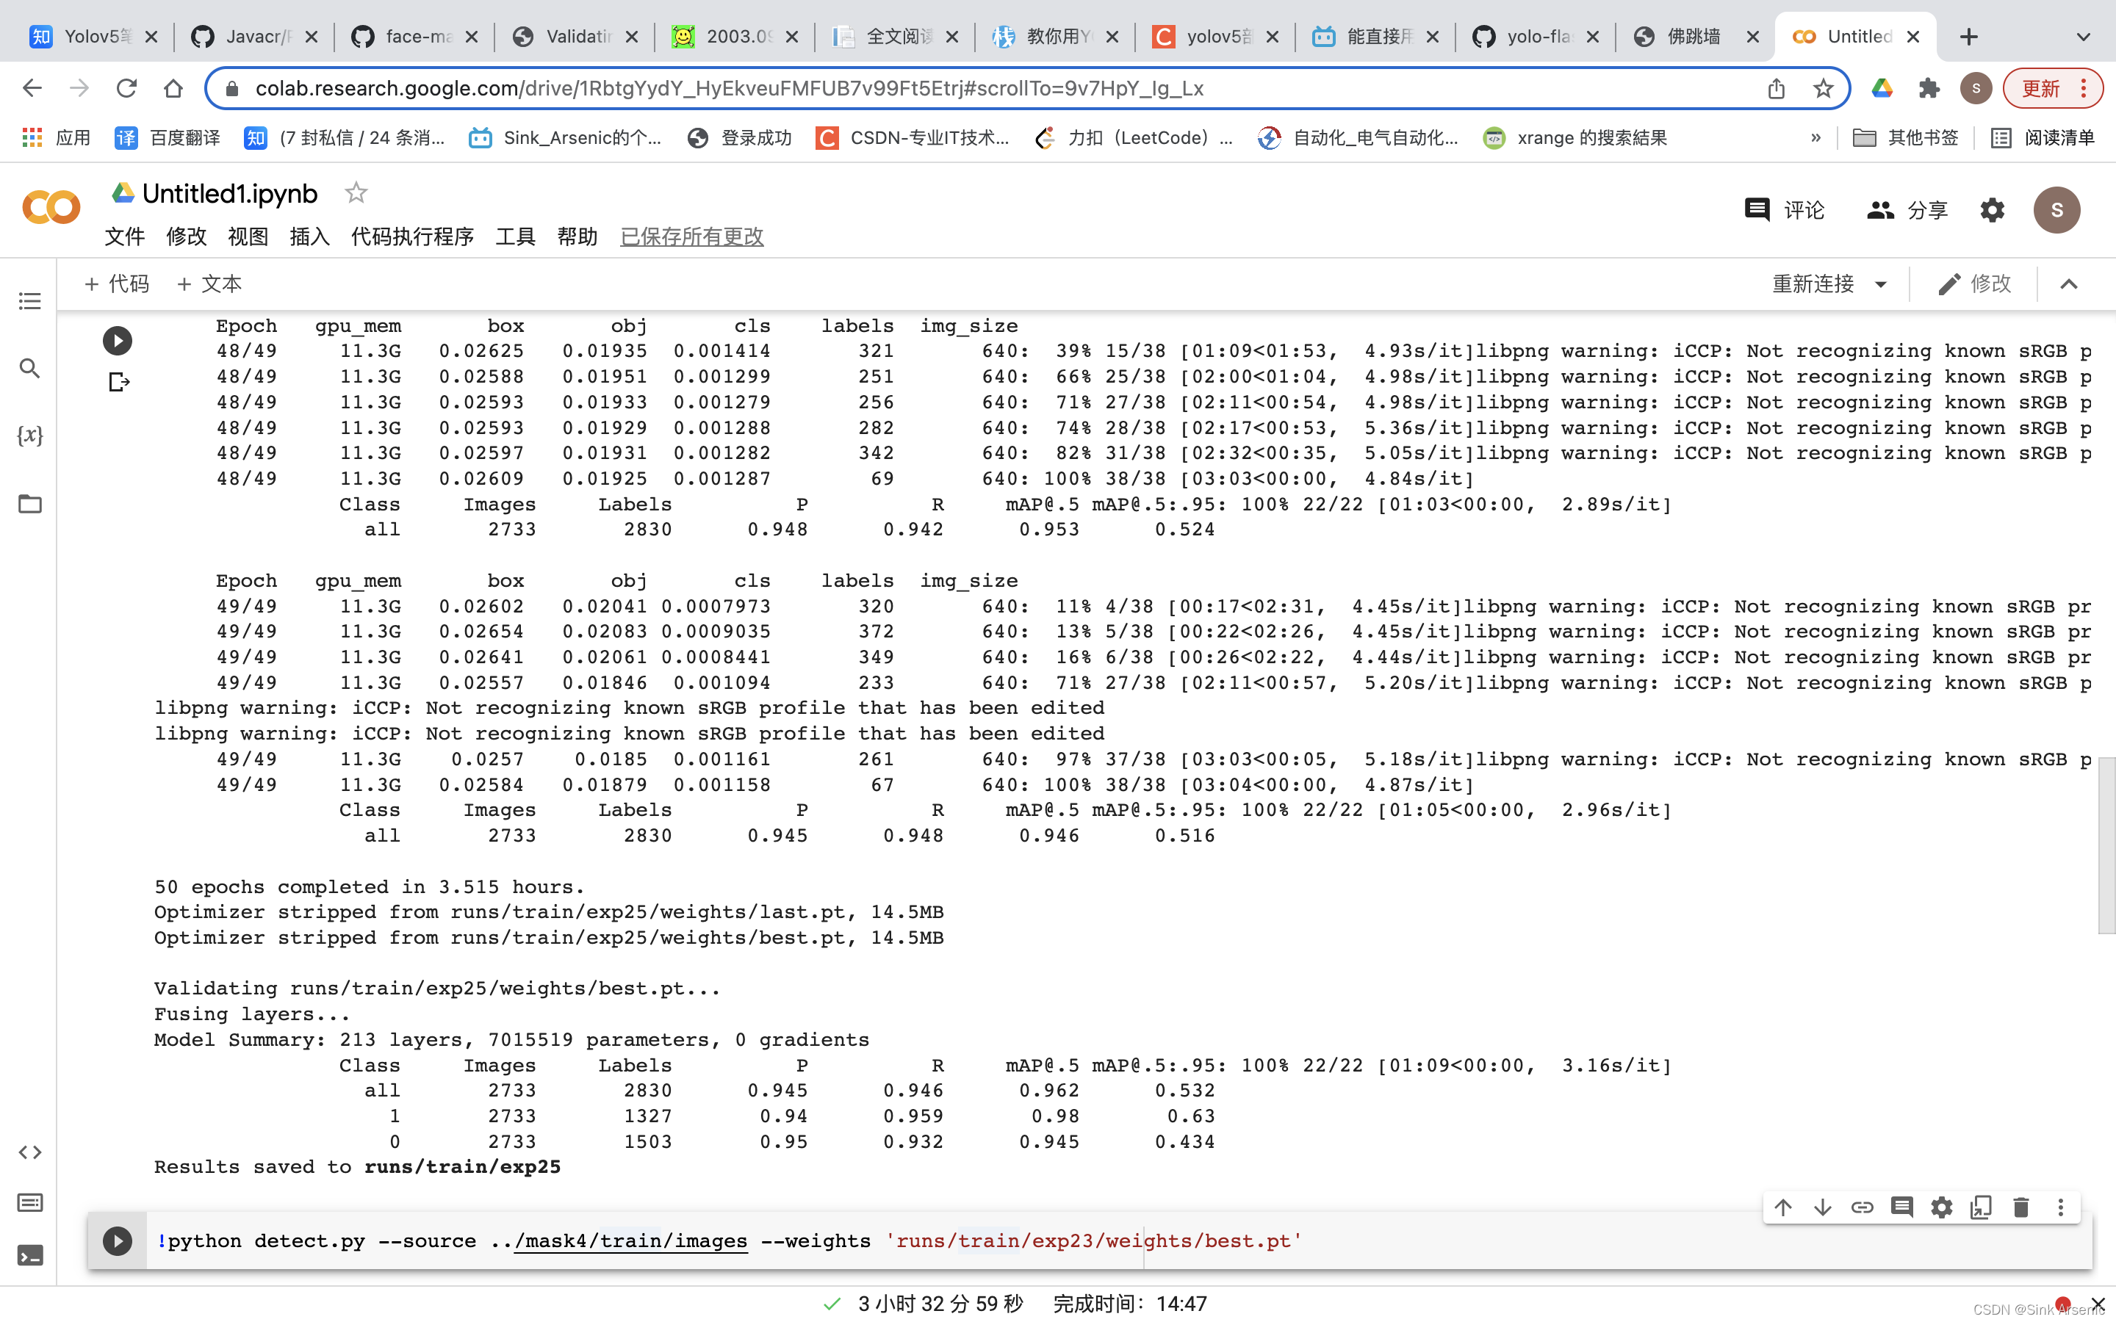This screenshot has height=1322, width=2116.
Task: Move cell down with arrow icon
Action: click(x=1822, y=1207)
